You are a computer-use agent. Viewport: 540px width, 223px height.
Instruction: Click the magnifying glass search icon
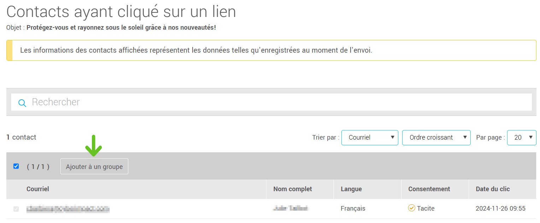click(22, 102)
